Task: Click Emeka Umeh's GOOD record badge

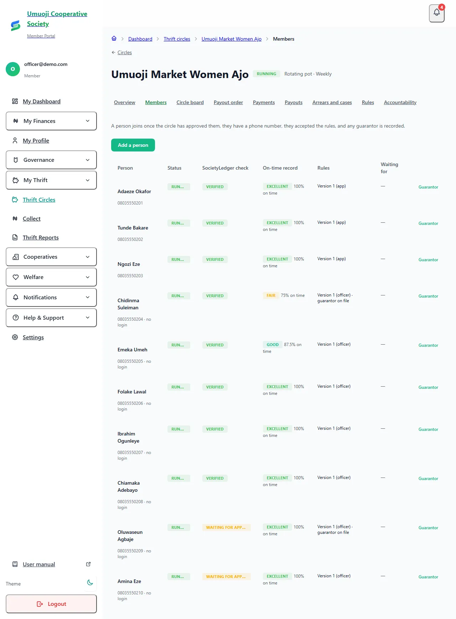Action: pyautogui.click(x=273, y=345)
